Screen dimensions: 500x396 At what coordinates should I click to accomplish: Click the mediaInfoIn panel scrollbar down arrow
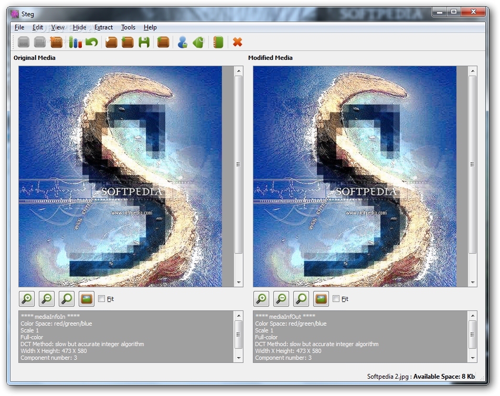click(239, 358)
